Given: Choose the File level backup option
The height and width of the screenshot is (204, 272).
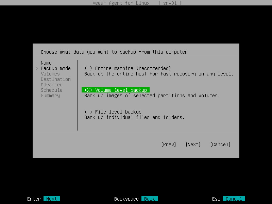Looking at the screenshot, I should [x=113, y=112].
